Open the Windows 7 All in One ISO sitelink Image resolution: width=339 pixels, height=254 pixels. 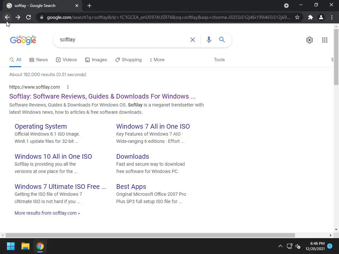tap(153, 126)
